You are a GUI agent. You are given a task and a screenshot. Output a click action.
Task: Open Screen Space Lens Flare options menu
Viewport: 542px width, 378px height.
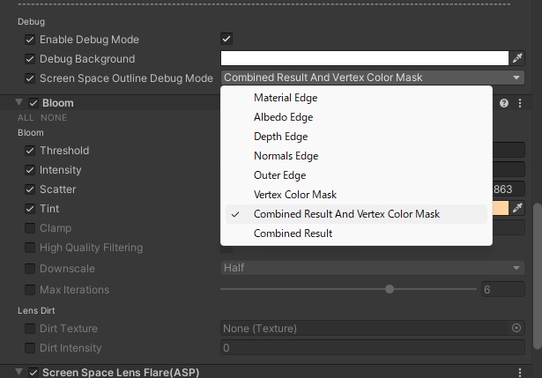tap(520, 373)
